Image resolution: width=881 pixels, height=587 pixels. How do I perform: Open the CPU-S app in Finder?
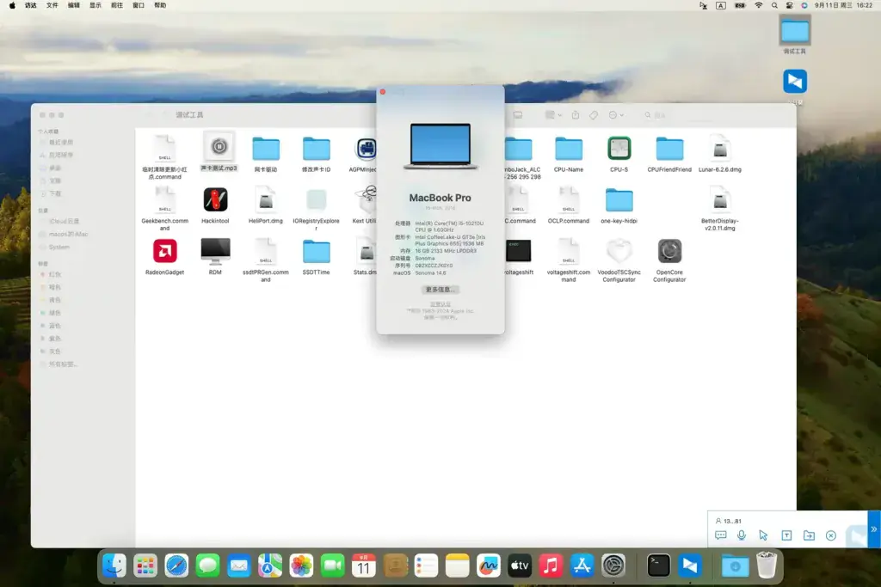pyautogui.click(x=619, y=149)
